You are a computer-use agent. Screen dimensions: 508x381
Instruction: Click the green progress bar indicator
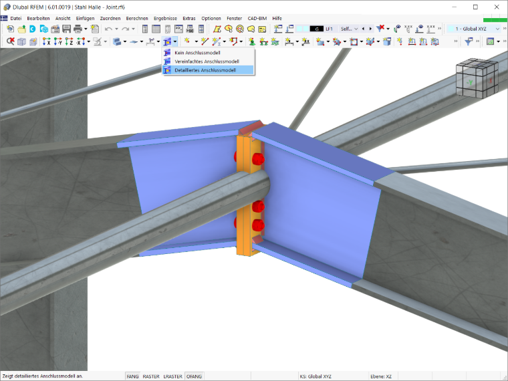click(495, 20)
